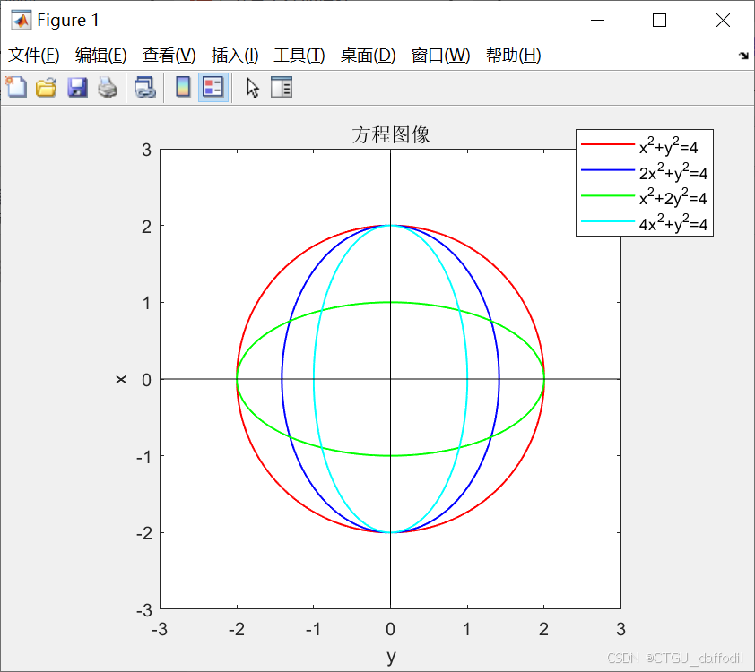
Task: Save the figure with the floppy disk icon
Action: [x=77, y=88]
